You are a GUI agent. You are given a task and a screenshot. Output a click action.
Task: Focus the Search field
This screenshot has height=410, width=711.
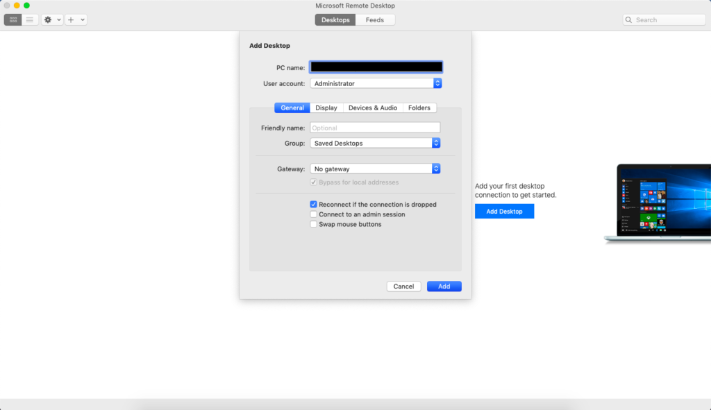click(664, 20)
